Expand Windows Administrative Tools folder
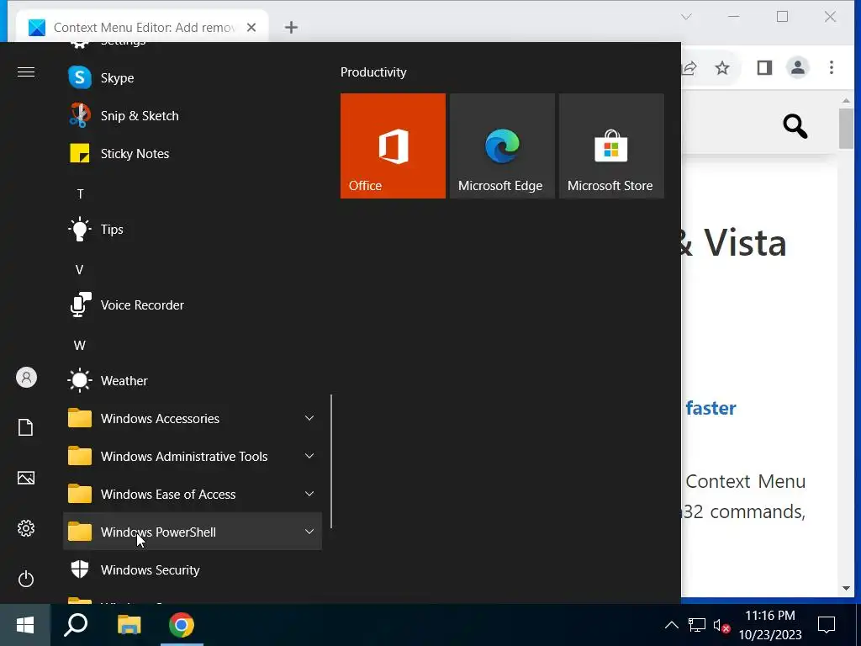861x646 pixels. point(193,457)
